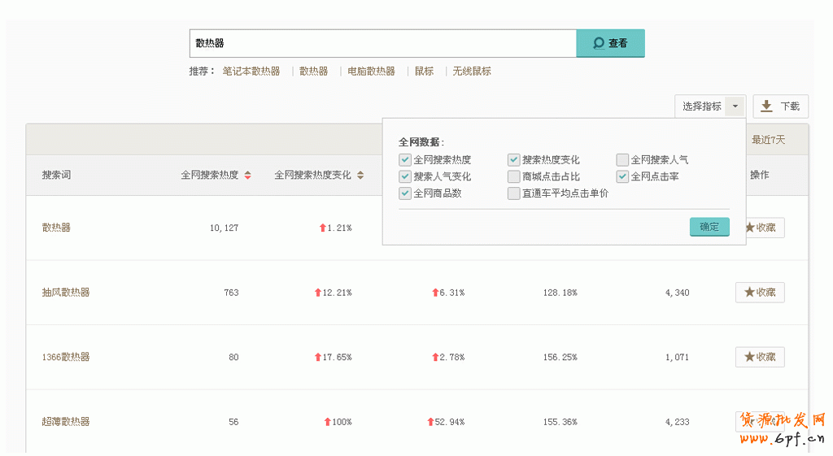Open the keyword 超薄散热器
Screen dimensions: 833x456
click(66, 422)
